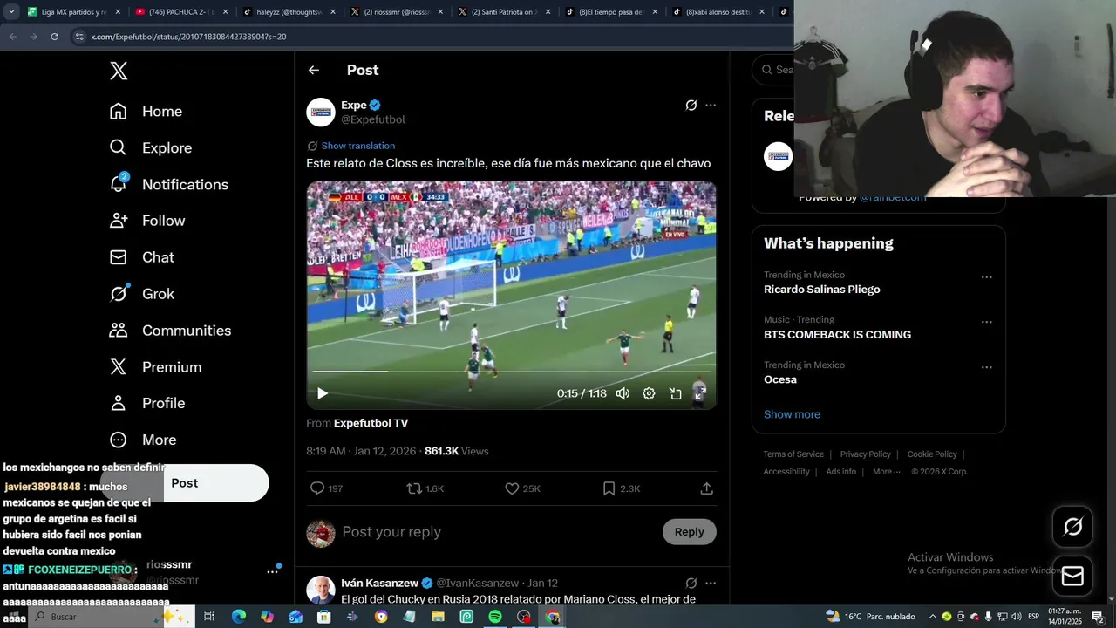Open Ricardo Salinas Pliego trend
This screenshot has height=628, width=1116.
821,290
